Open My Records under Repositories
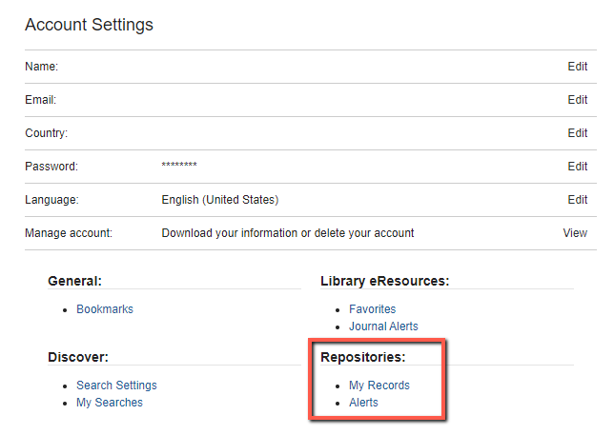The width and height of the screenshot is (614, 435). pyautogui.click(x=379, y=386)
